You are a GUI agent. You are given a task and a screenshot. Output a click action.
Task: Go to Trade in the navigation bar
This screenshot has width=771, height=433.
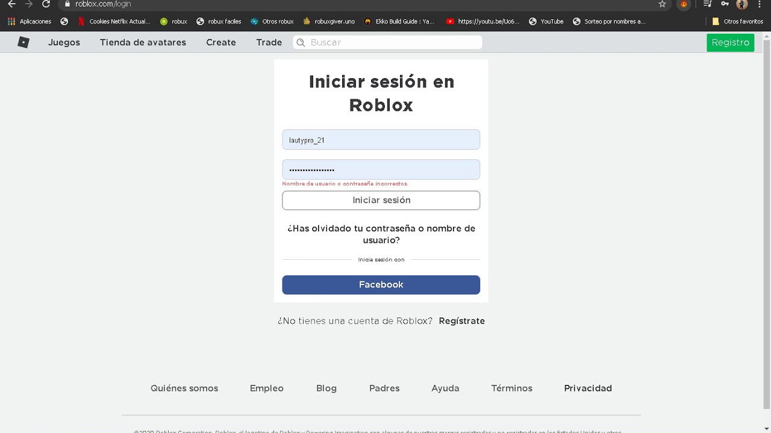click(269, 42)
